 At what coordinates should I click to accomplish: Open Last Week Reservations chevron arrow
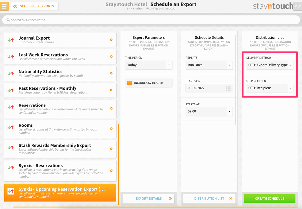[x=111, y=57]
